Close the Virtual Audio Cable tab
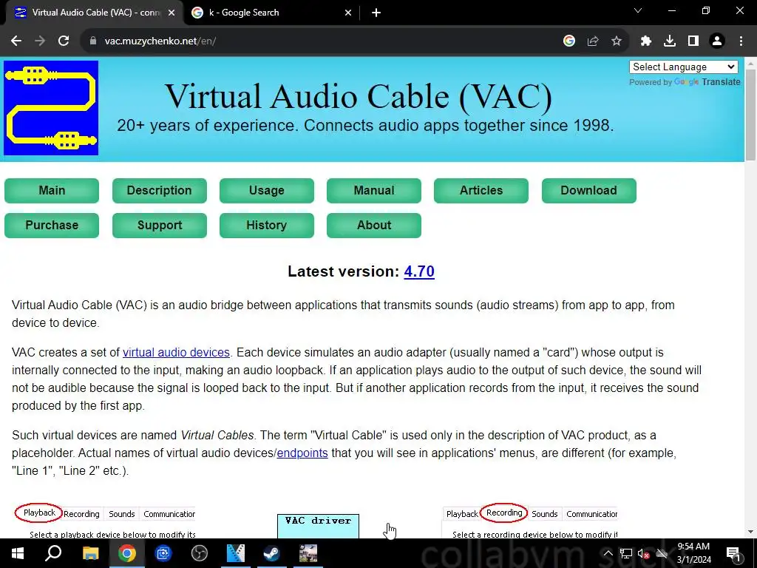 tap(172, 13)
